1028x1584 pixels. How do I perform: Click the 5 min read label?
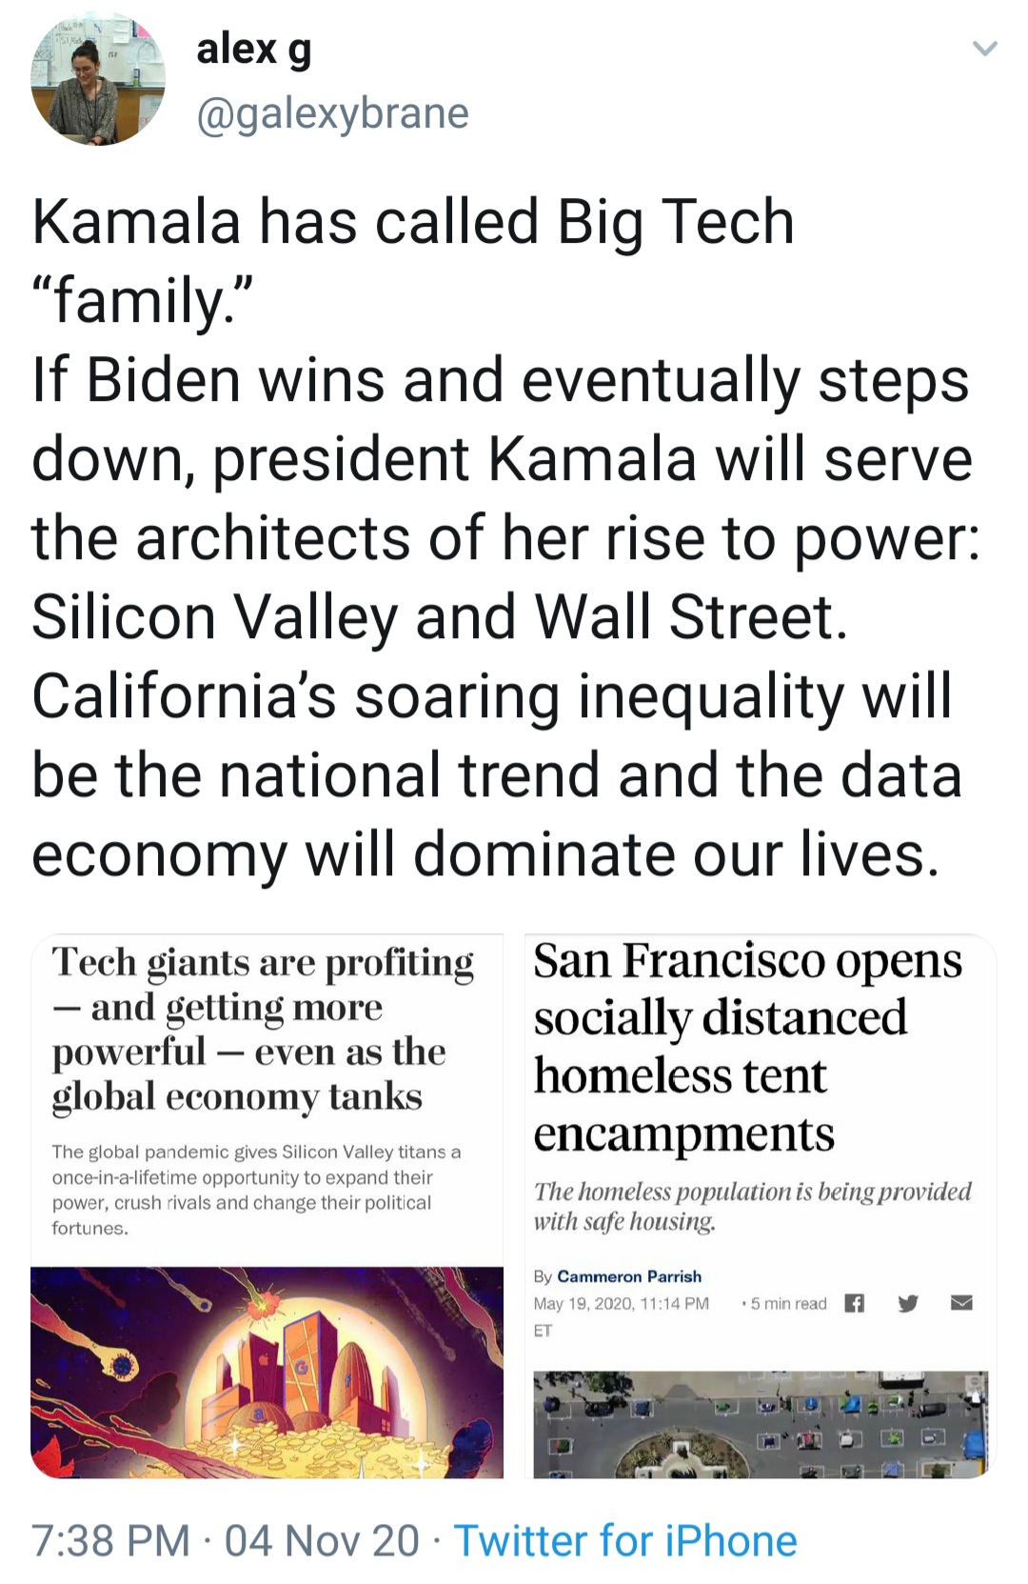[x=787, y=1303]
